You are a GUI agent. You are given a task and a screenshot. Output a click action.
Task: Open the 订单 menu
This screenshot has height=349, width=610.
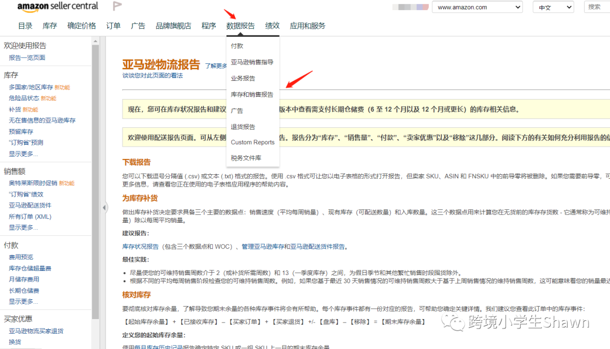(x=113, y=25)
